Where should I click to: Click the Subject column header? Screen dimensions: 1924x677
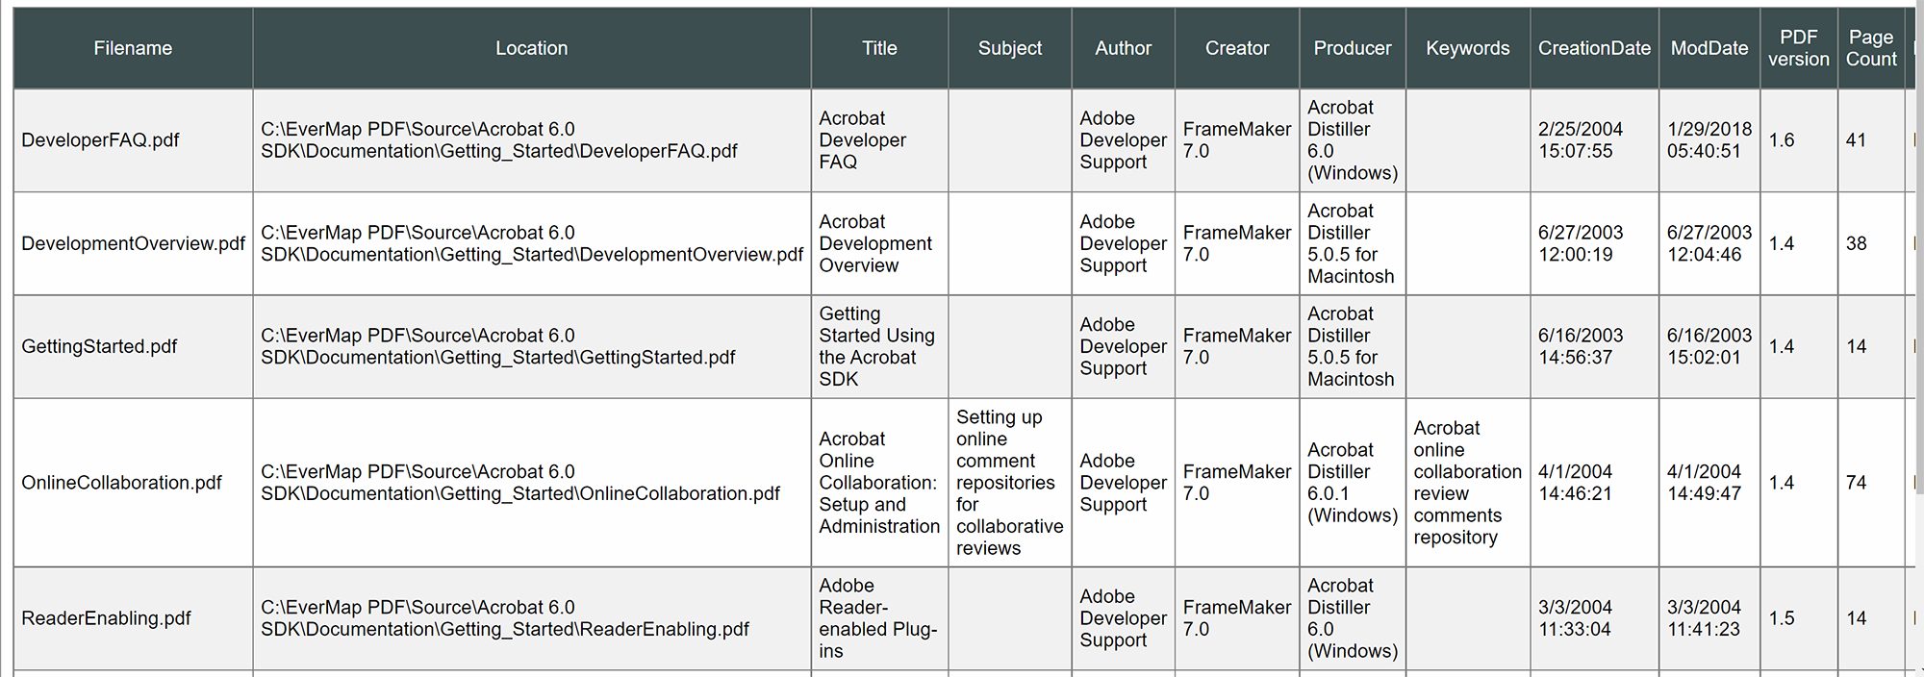[x=1009, y=48]
